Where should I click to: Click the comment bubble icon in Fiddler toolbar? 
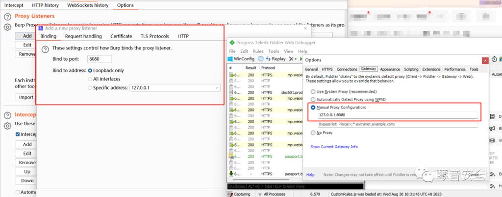[261, 59]
